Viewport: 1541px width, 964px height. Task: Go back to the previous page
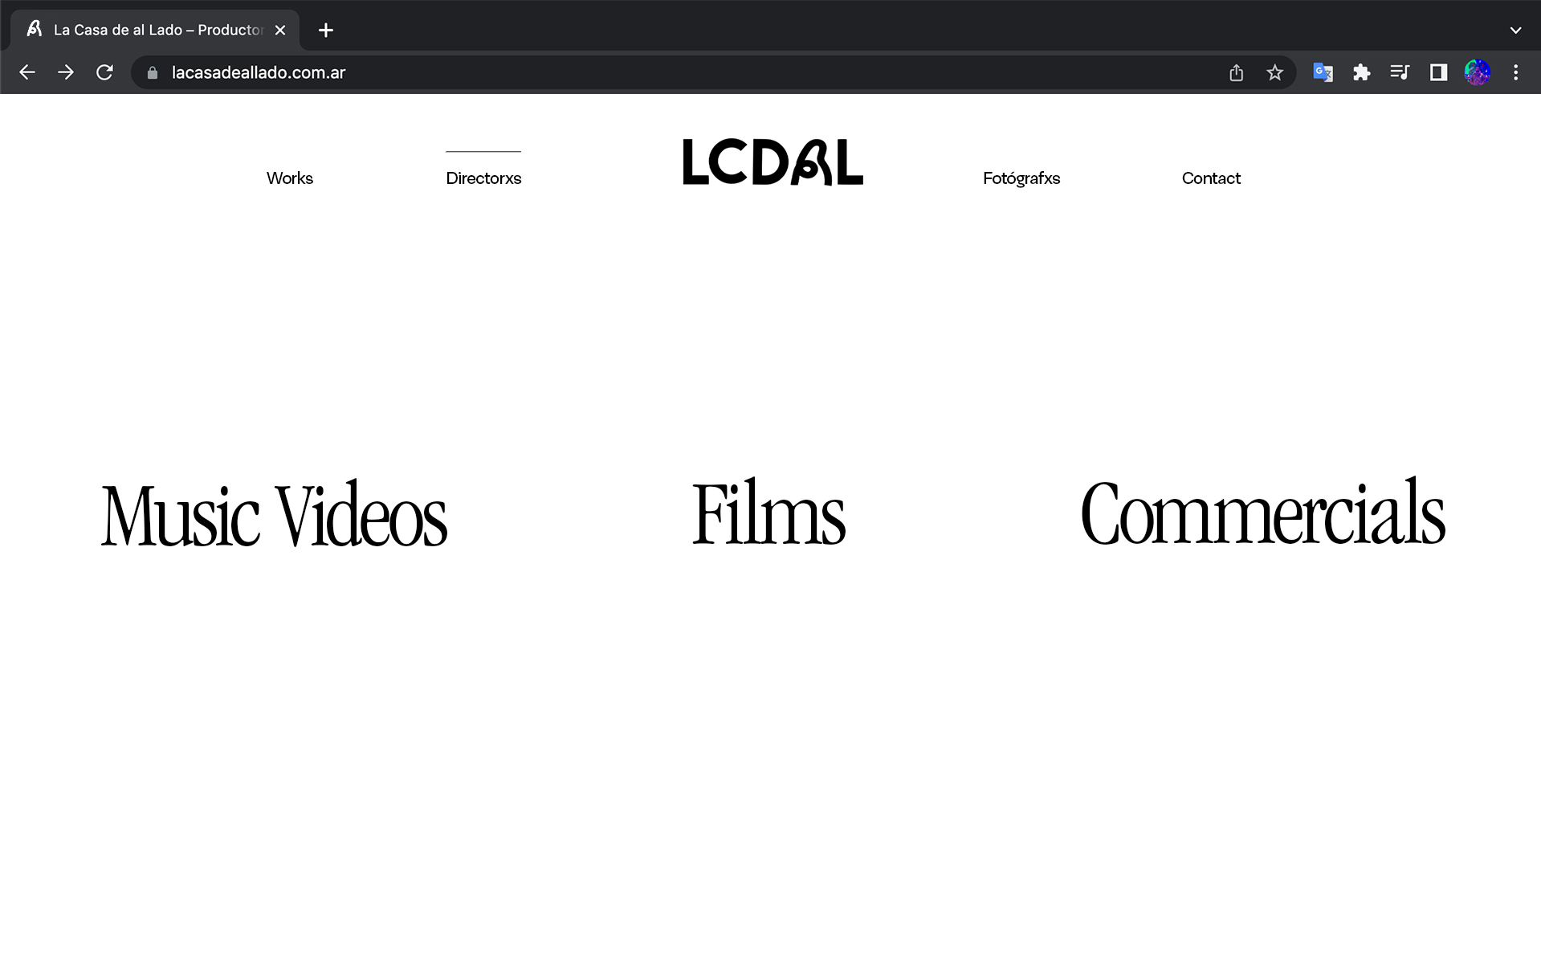tap(27, 72)
